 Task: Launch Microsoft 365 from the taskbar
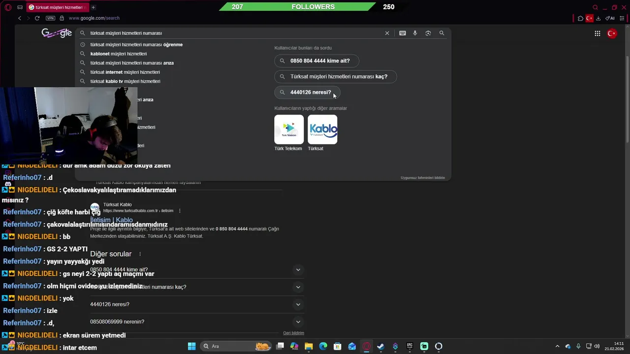pos(294,346)
